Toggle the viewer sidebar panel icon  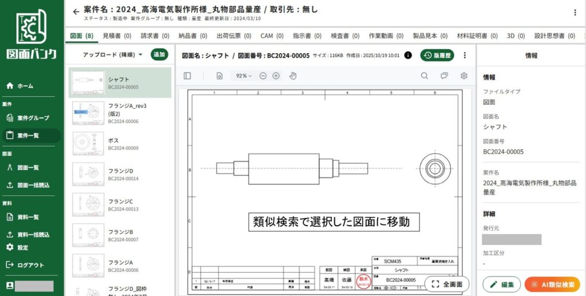pyautogui.click(x=187, y=76)
